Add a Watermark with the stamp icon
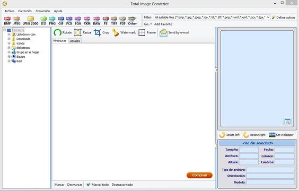Screen dimensions: 299x191 [116, 32]
